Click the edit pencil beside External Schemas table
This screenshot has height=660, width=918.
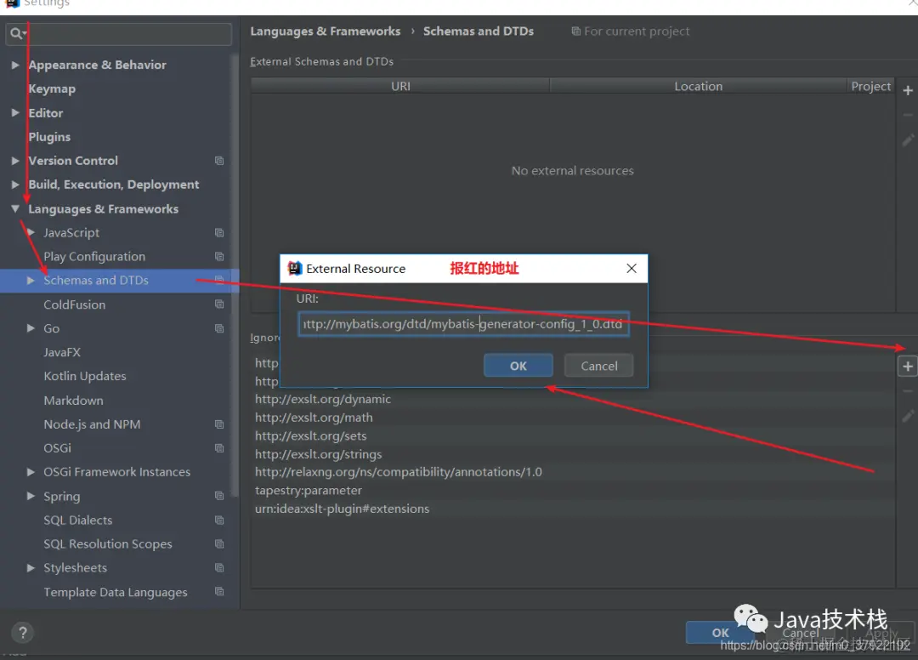908,140
